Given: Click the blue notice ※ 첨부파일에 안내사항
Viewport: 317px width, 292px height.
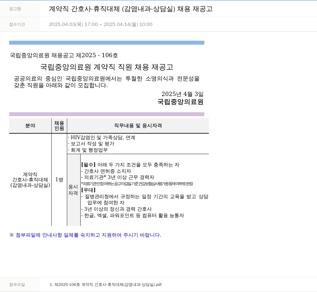Looking at the screenshot, I should coord(85,235).
